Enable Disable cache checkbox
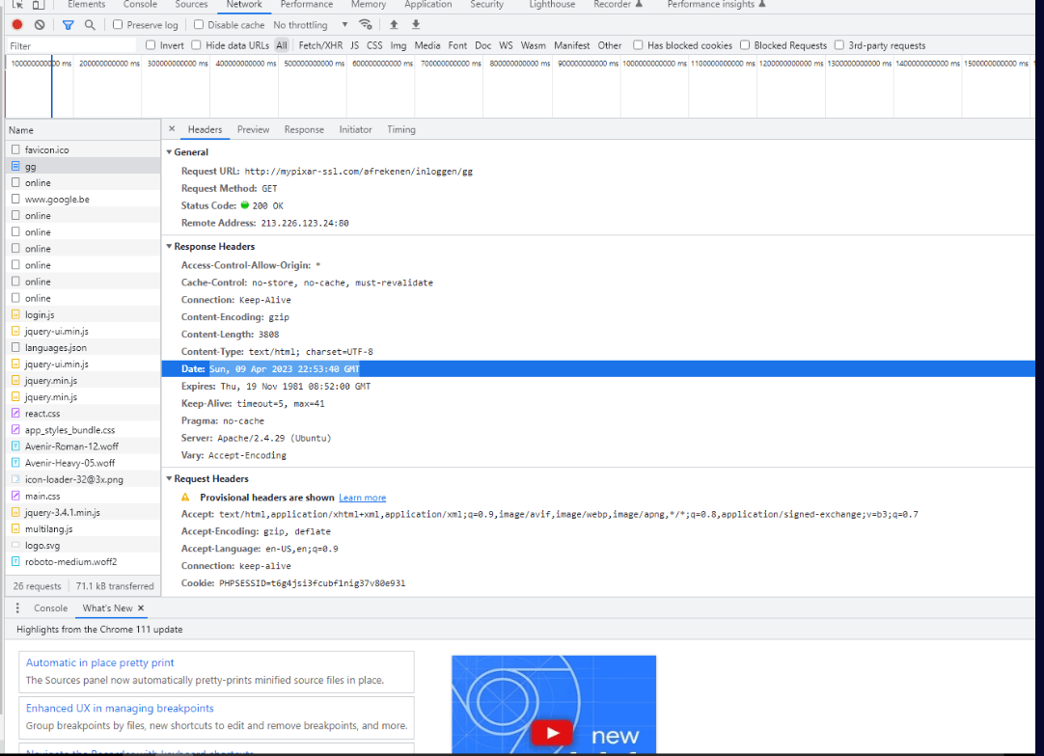 tap(199, 25)
